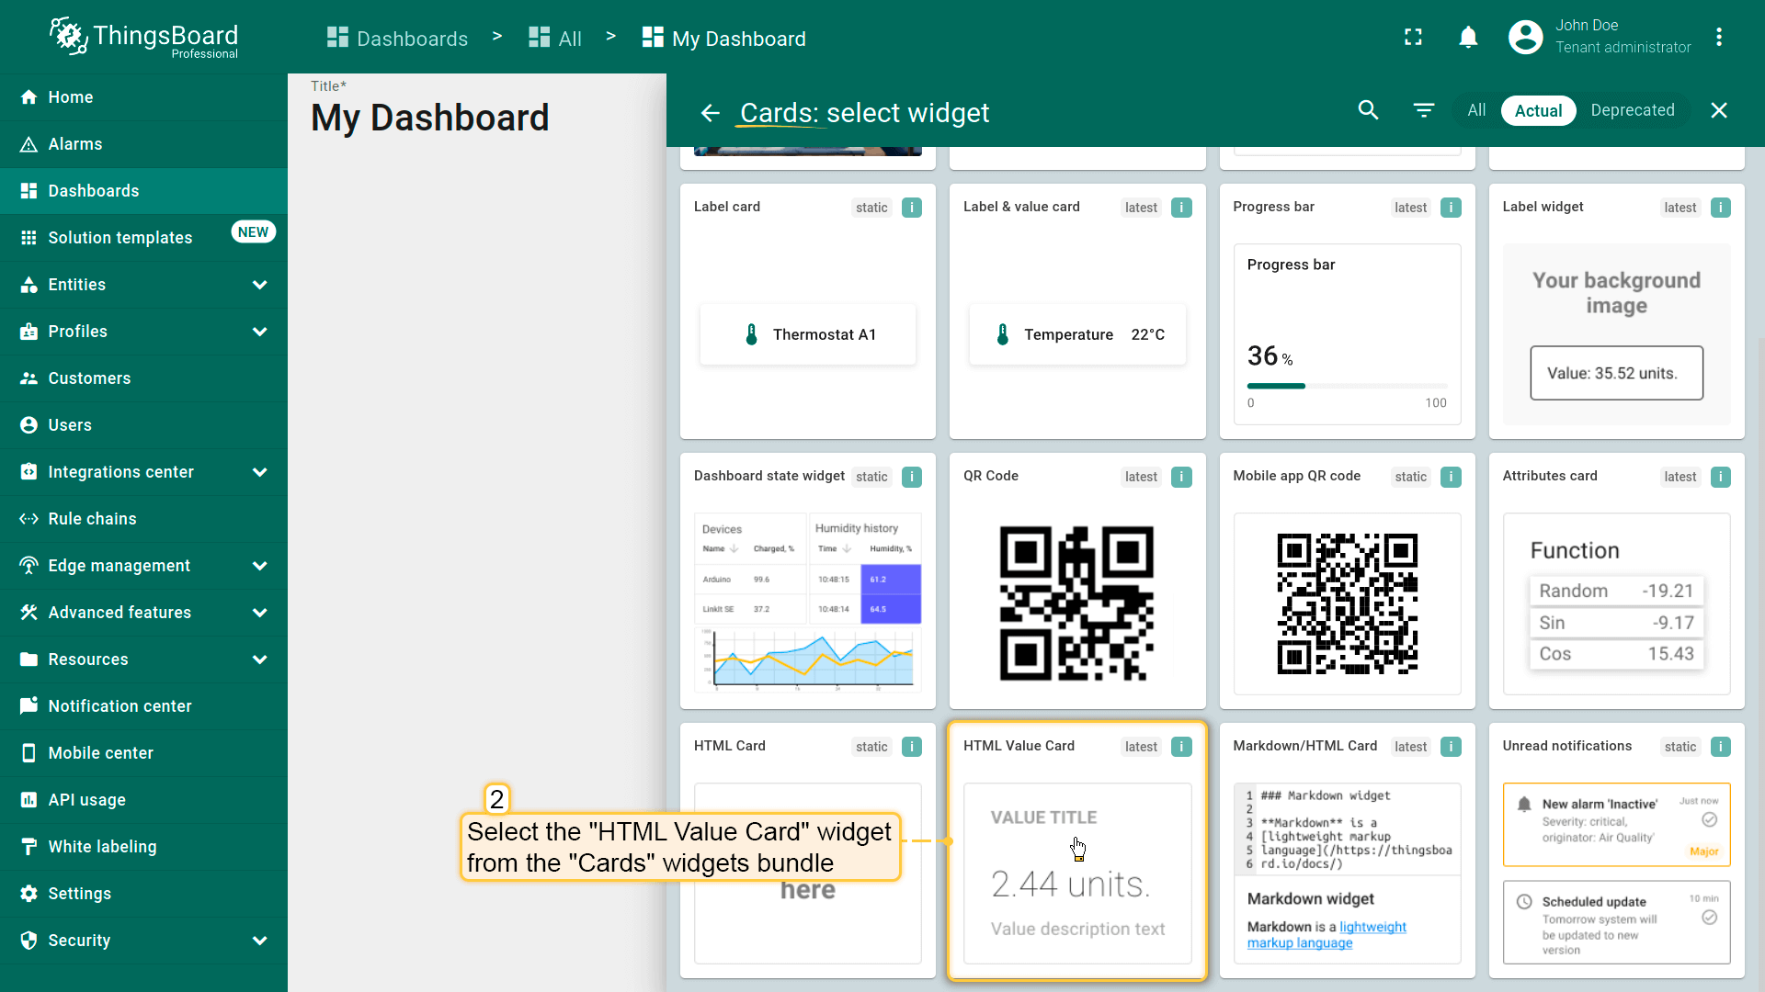Click the search icon in widget panel header

1368,110
